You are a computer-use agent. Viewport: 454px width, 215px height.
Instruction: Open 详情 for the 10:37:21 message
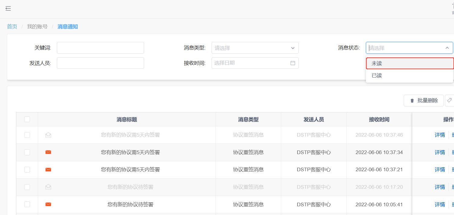click(x=440, y=170)
